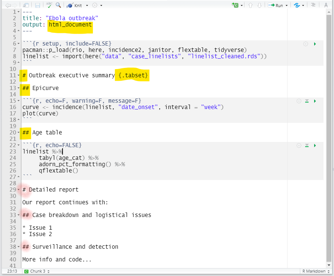Open source file in a new window

25,5
